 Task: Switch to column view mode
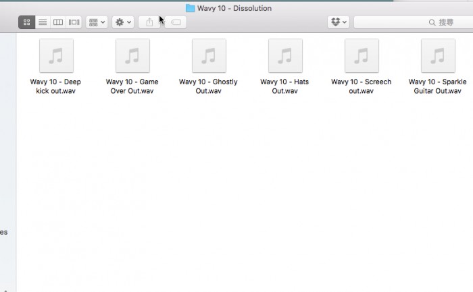click(x=58, y=22)
